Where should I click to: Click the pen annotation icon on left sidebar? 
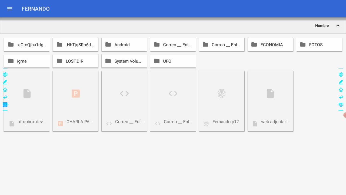tap(5, 82)
